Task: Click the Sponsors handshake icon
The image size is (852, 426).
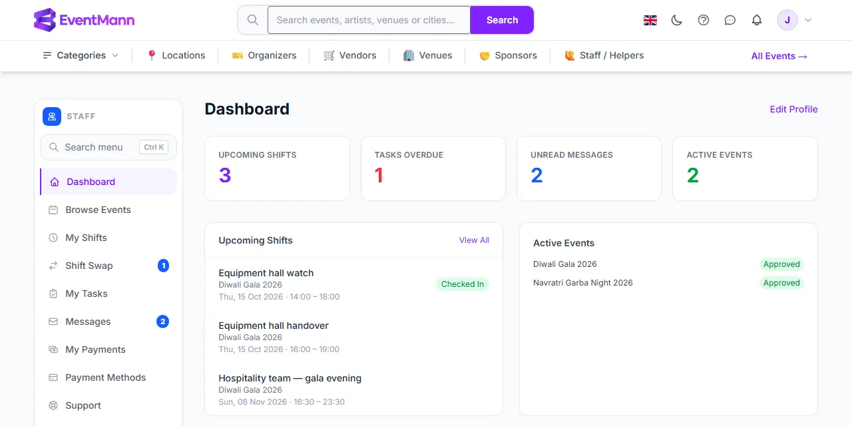Action: pos(485,55)
